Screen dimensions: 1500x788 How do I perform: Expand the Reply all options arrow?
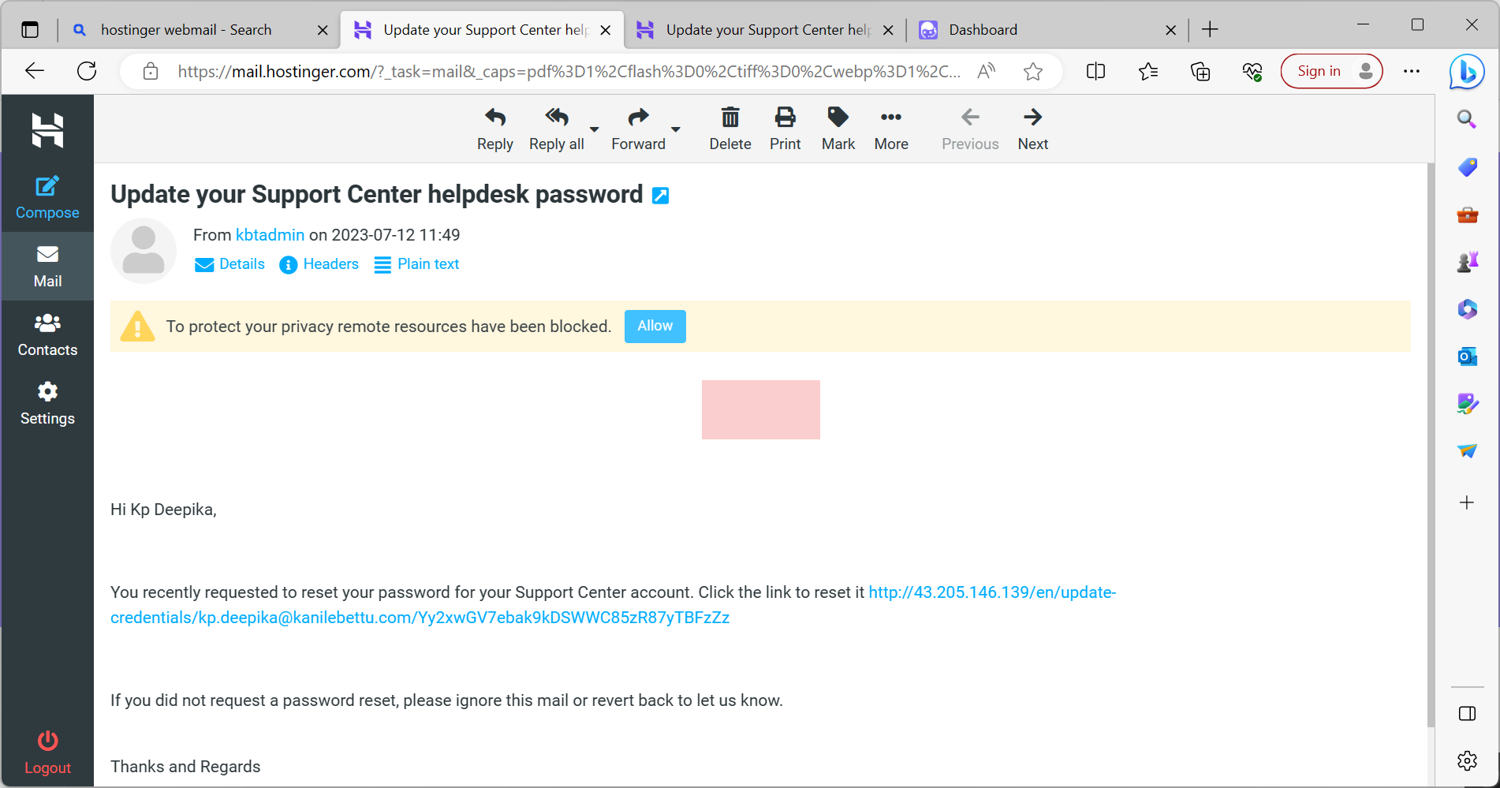point(595,129)
